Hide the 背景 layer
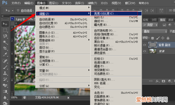 click(x=145, y=51)
